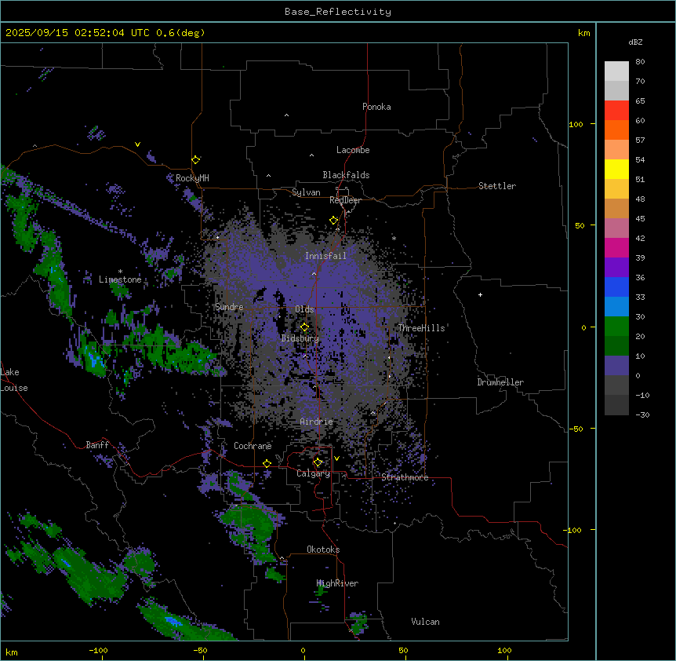Screen dimensions: 676x661
Task: Click the Airdrie city label
Action: (x=317, y=422)
